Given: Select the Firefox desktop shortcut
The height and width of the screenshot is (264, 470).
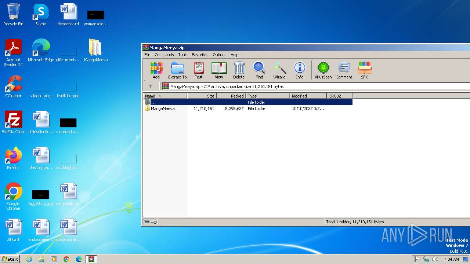Looking at the screenshot, I should pos(13,158).
